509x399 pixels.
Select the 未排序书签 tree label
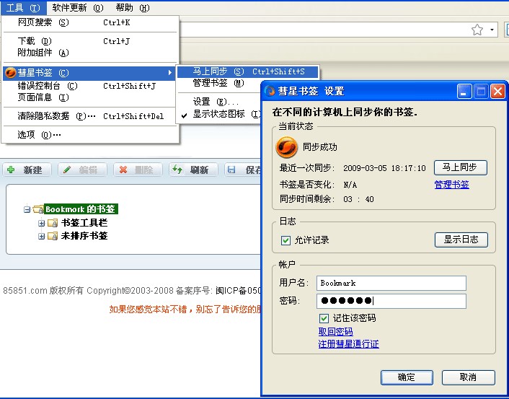pos(84,236)
